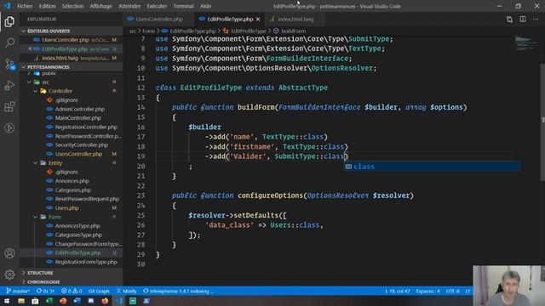Open the editor More Actions ellipsis
The image size is (545, 306).
pyautogui.click(x=536, y=20)
